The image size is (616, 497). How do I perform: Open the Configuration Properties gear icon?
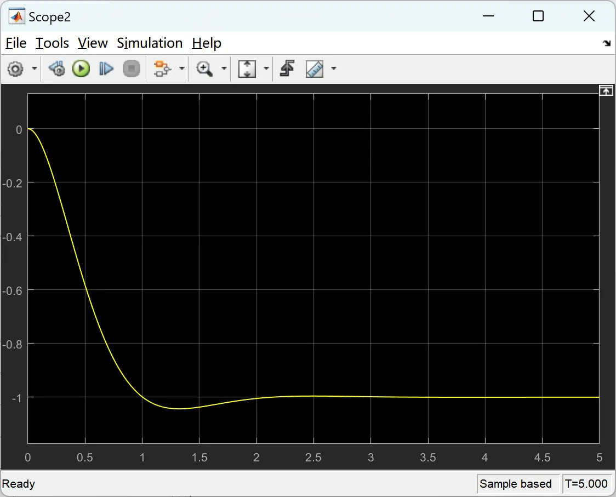[15, 69]
